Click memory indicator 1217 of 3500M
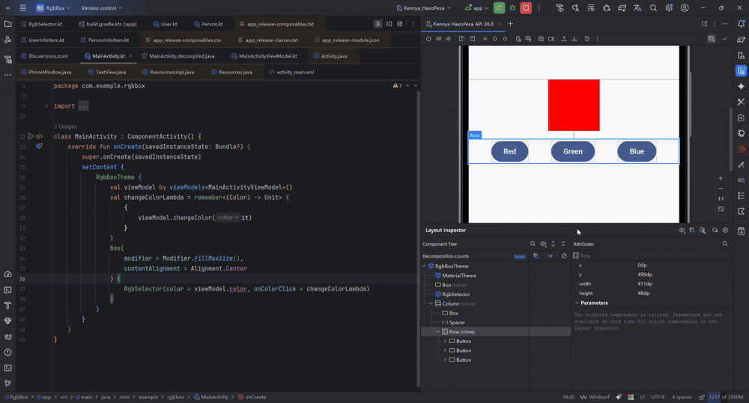Image resolution: width=749 pixels, height=403 pixels. 726,397
